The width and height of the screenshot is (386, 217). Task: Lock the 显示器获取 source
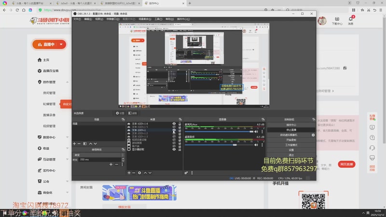(x=179, y=149)
